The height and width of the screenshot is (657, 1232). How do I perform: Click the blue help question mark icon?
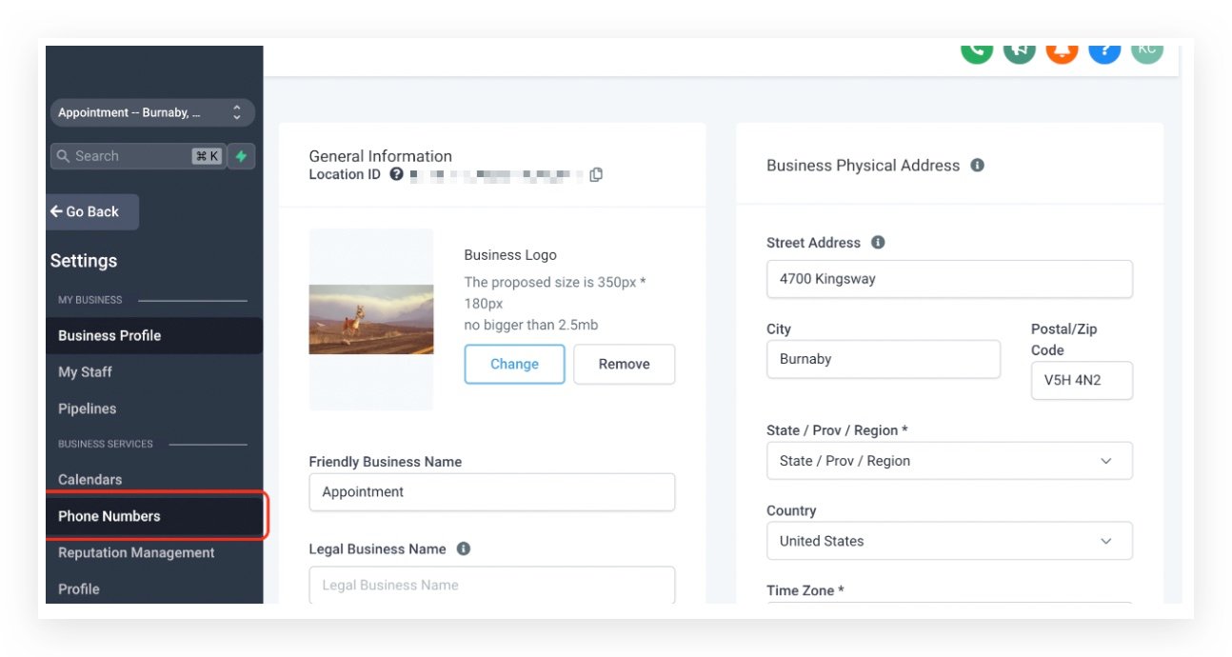[1104, 50]
